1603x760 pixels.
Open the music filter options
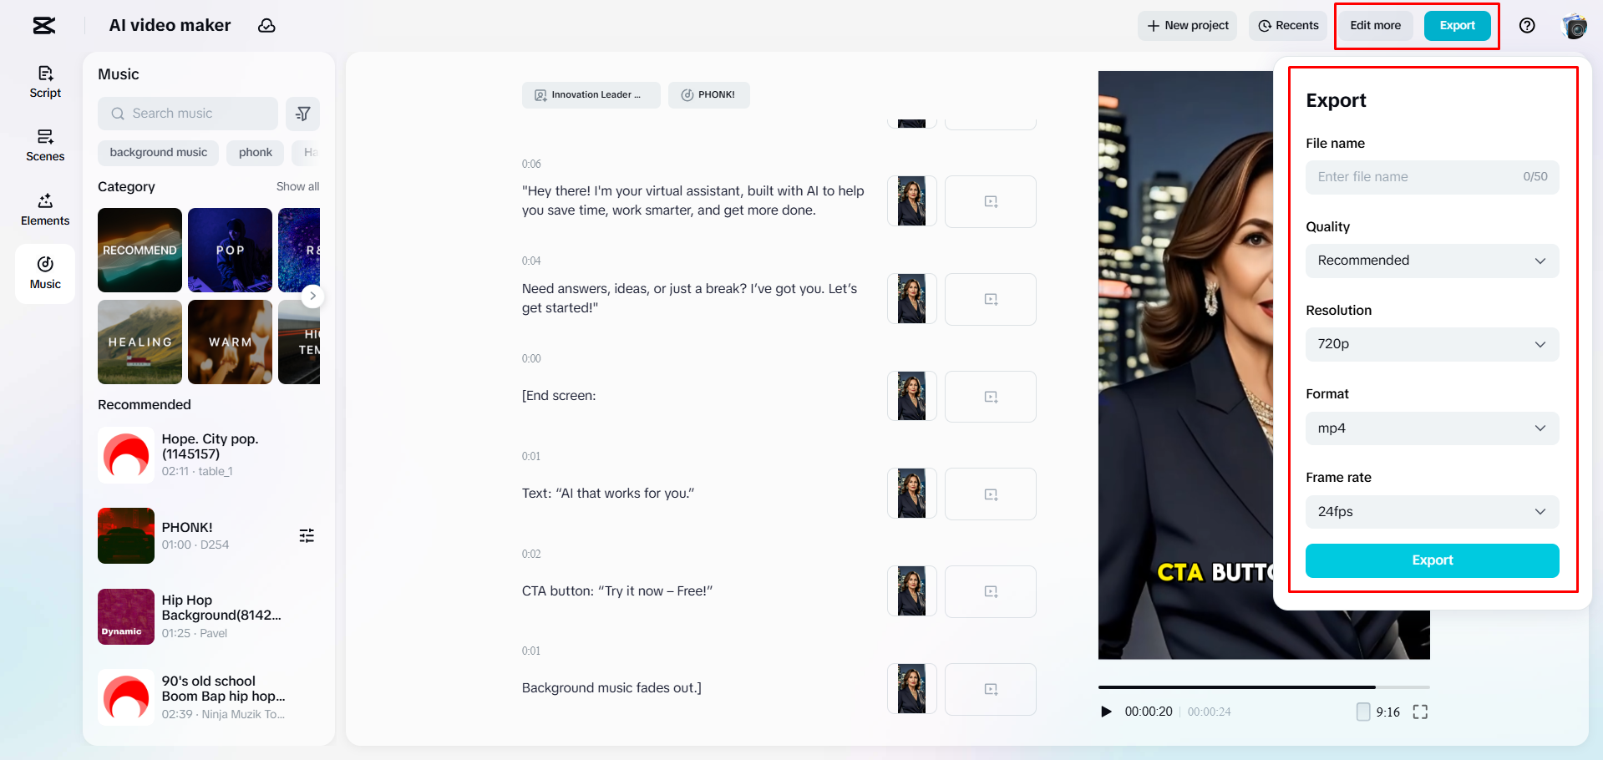[303, 114]
